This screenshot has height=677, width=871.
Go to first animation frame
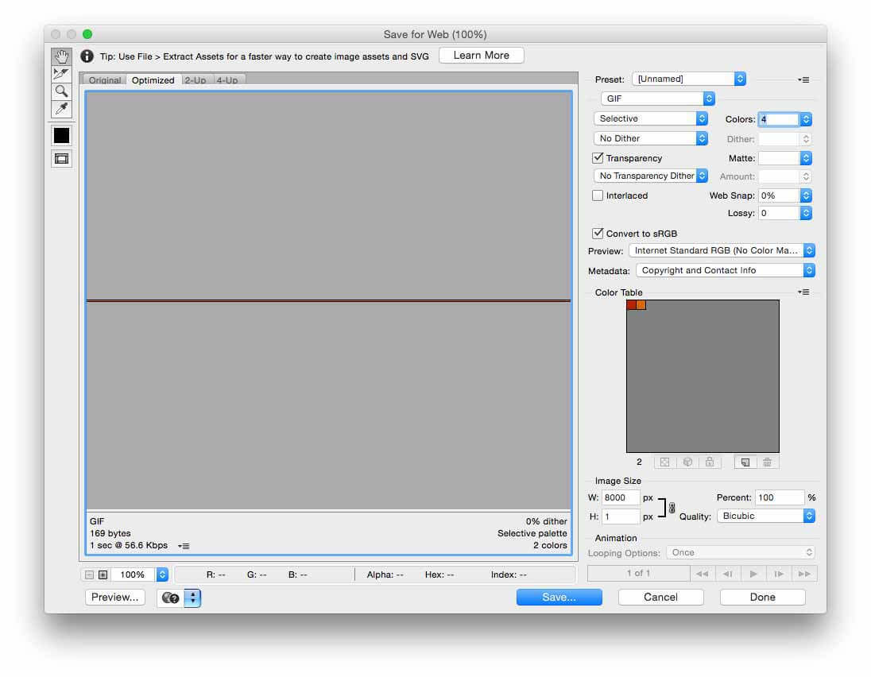point(703,574)
